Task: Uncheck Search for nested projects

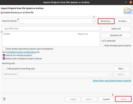Action: (4, 55)
